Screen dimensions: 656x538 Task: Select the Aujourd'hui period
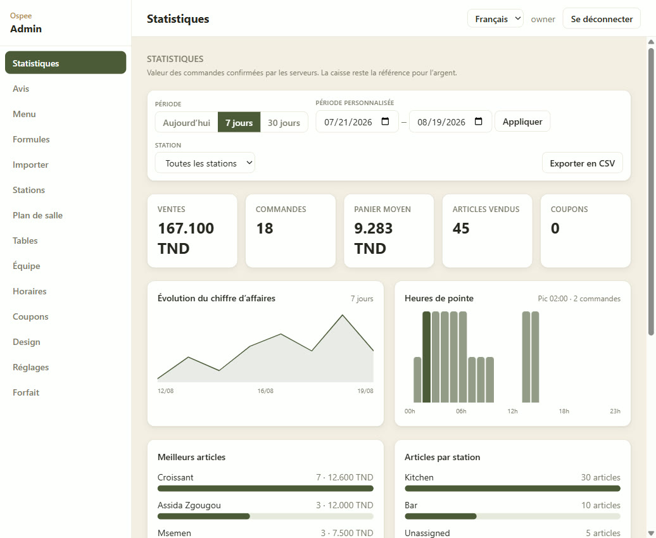click(187, 123)
